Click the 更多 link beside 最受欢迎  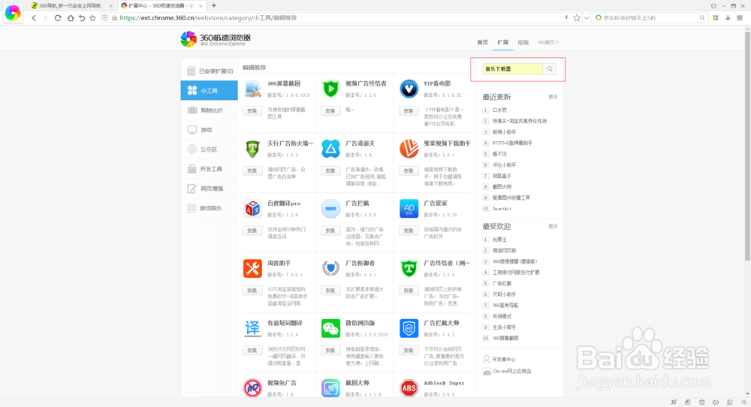point(553,226)
